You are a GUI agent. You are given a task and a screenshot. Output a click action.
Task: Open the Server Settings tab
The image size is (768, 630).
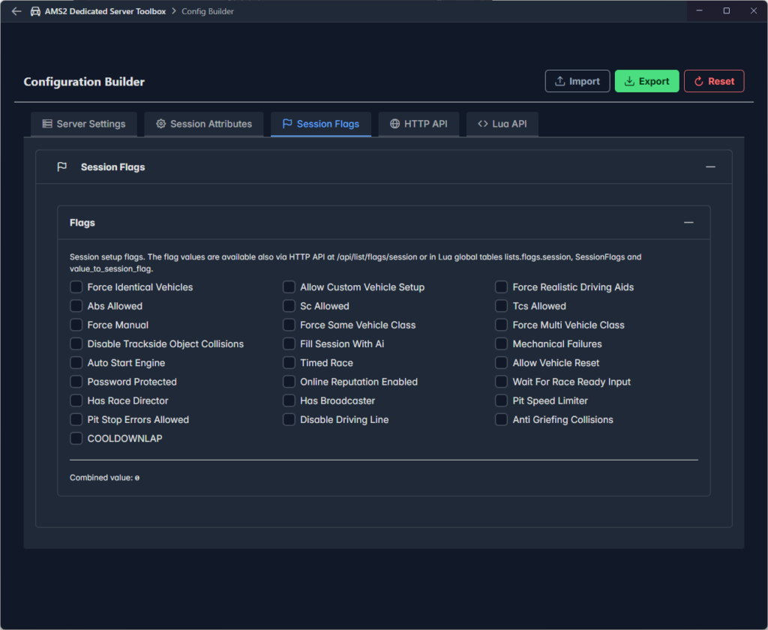coord(84,124)
